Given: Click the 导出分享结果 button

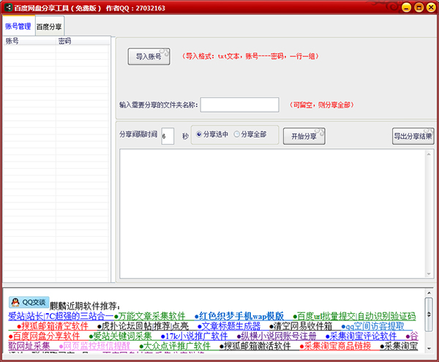Looking at the screenshot, I should [413, 136].
